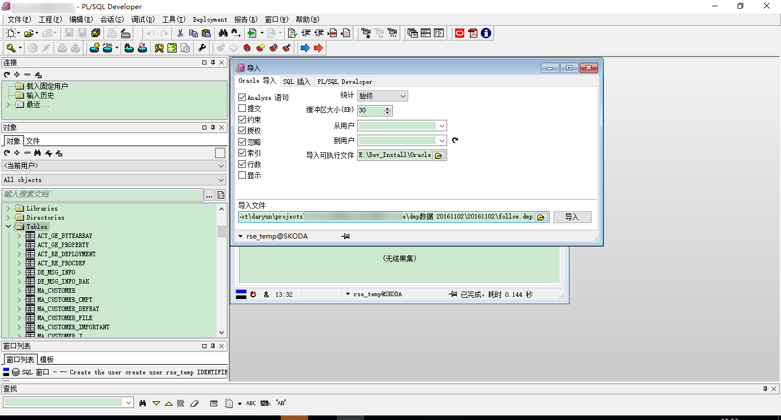Open the Deployment menu
The height and width of the screenshot is (420, 781).
[x=210, y=19]
